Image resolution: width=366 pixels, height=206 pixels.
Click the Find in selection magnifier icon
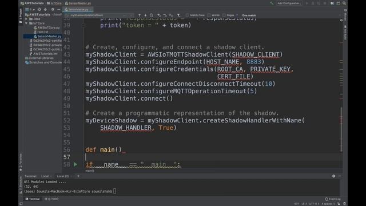(152, 15)
